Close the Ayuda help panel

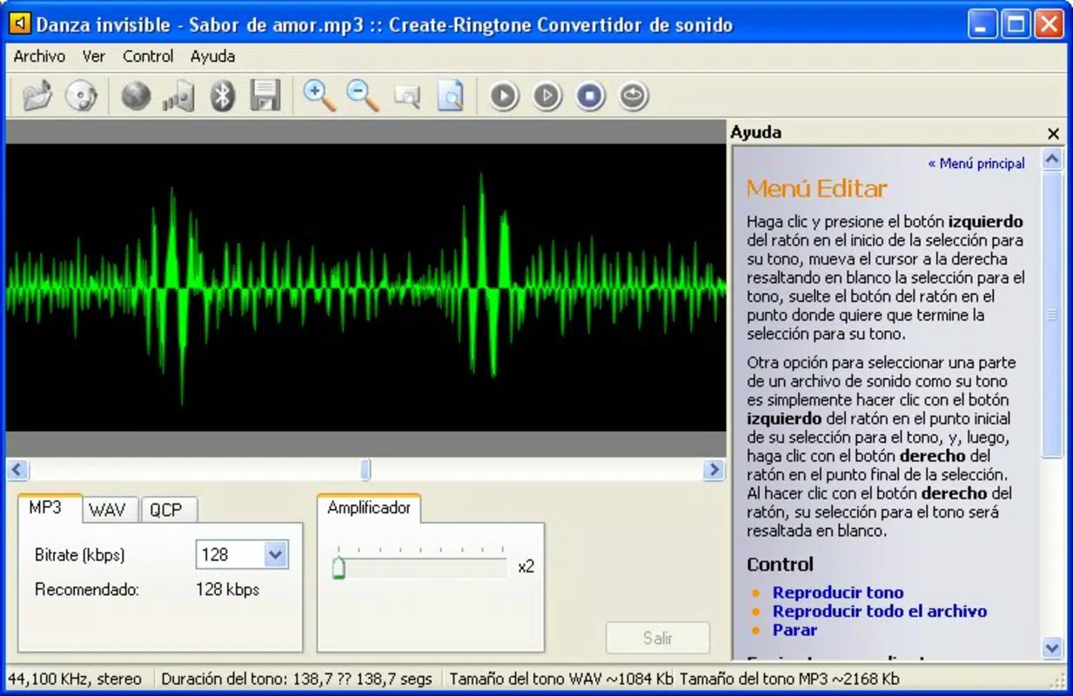coord(1054,133)
